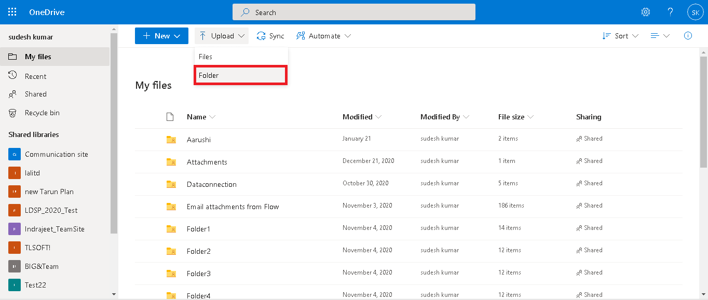708x300 pixels.
Task: Click the Indrajeet_TeamSite library icon
Action: tap(15, 229)
